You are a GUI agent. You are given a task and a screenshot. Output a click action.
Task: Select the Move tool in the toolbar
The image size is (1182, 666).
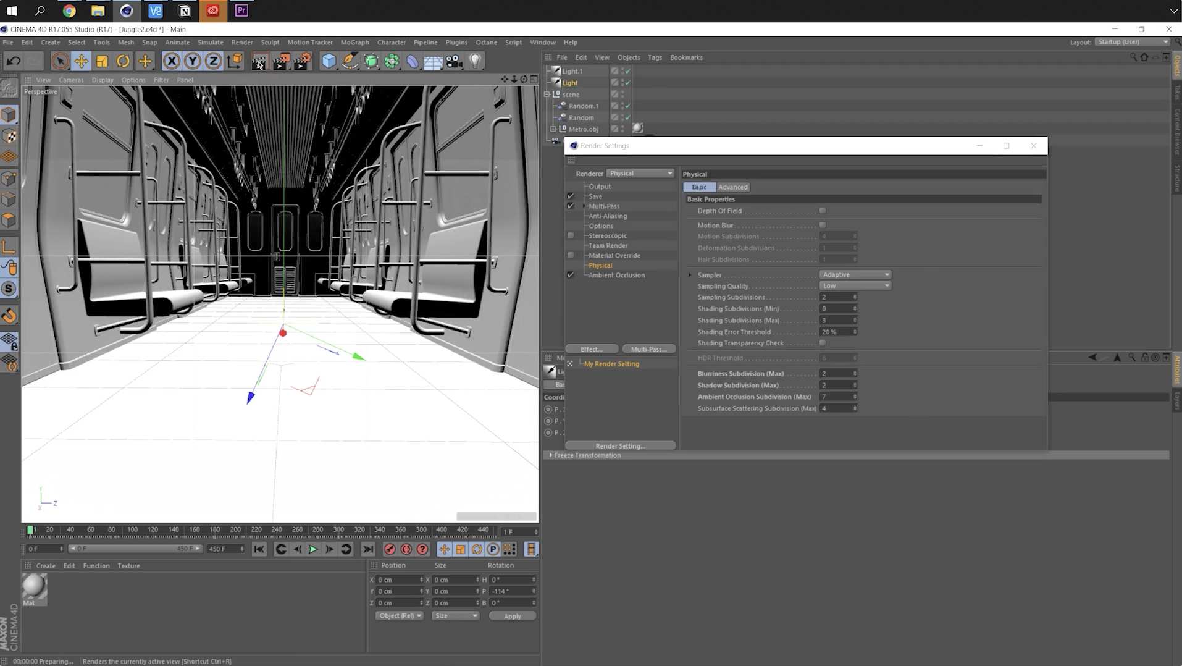pyautogui.click(x=81, y=61)
